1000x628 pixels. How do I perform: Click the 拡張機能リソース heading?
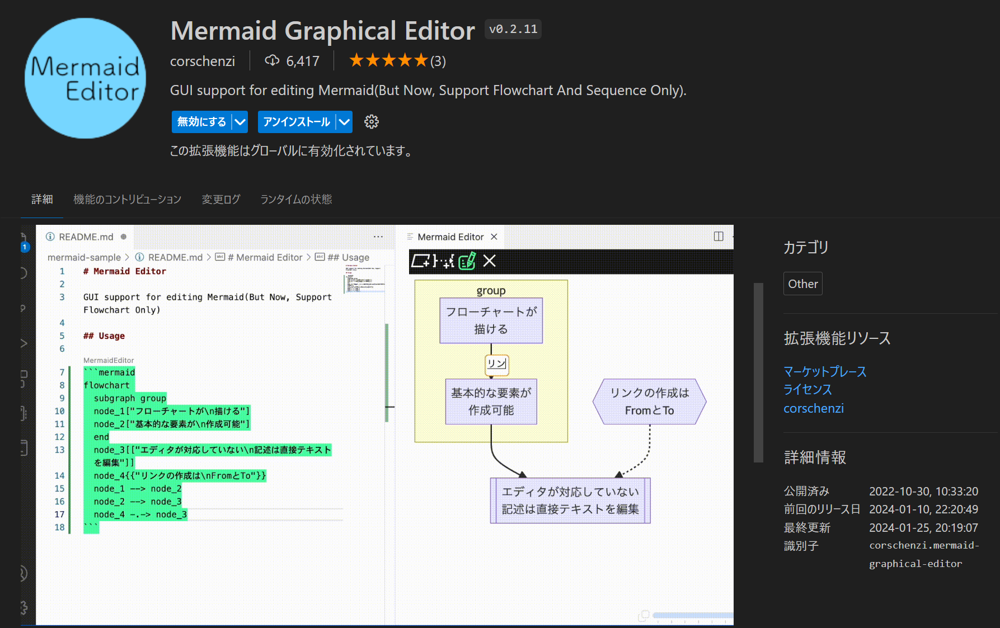tap(837, 338)
